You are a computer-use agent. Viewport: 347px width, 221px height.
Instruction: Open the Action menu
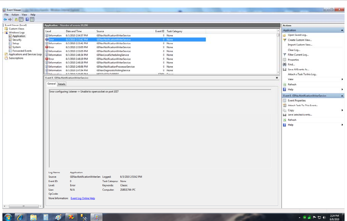tap(15, 15)
